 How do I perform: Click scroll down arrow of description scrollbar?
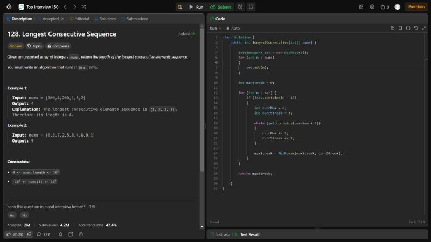point(202,226)
